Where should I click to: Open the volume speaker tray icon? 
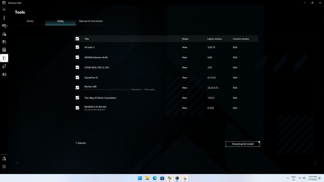coord(304,178)
